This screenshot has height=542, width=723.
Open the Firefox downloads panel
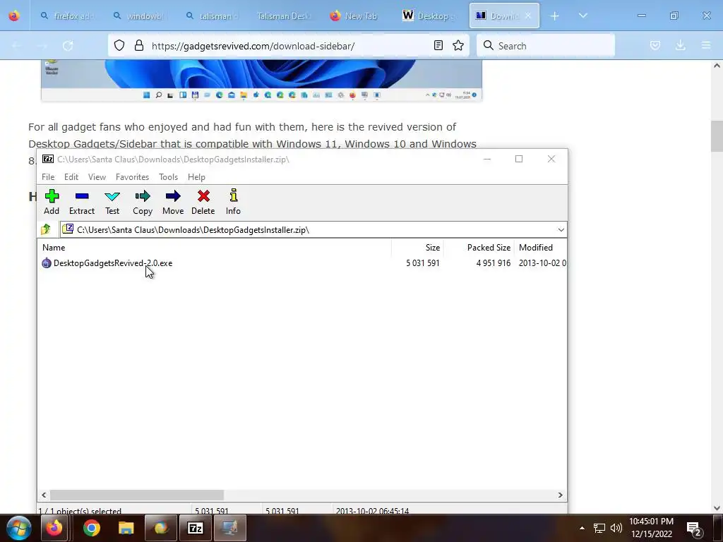pyautogui.click(x=680, y=45)
